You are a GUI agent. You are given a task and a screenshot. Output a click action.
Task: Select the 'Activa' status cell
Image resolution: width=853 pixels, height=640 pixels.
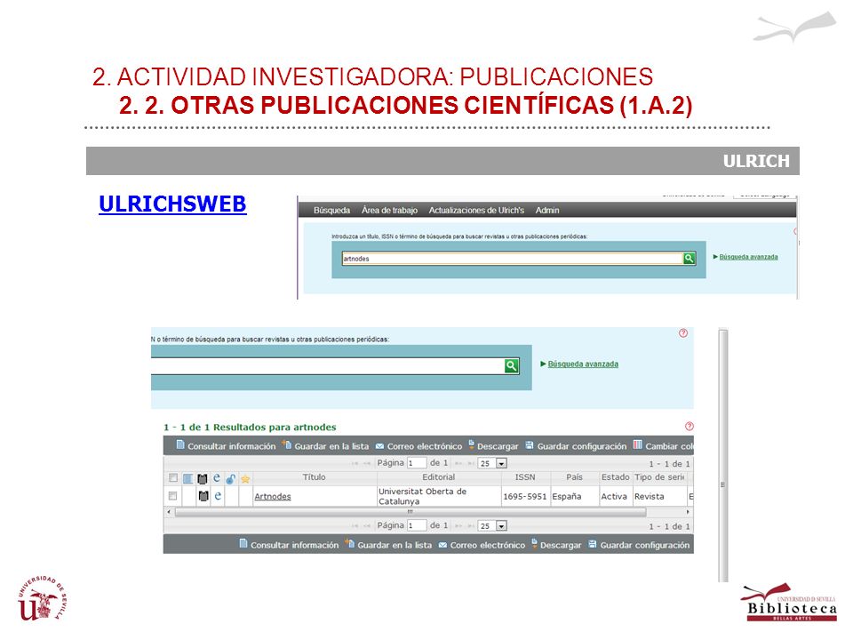tap(614, 496)
